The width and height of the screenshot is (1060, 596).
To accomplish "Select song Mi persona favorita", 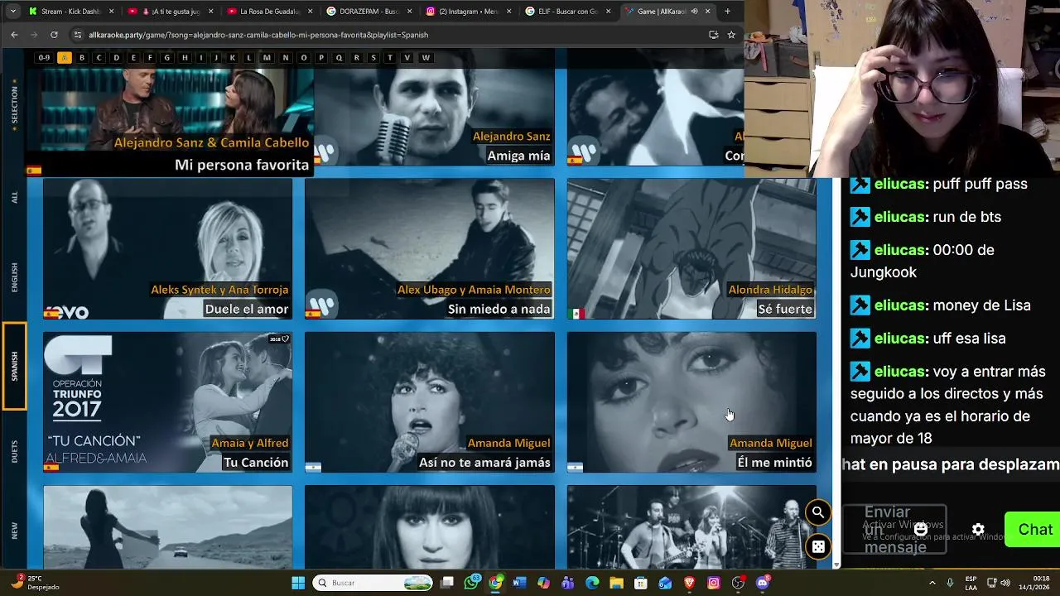I will tap(170, 123).
